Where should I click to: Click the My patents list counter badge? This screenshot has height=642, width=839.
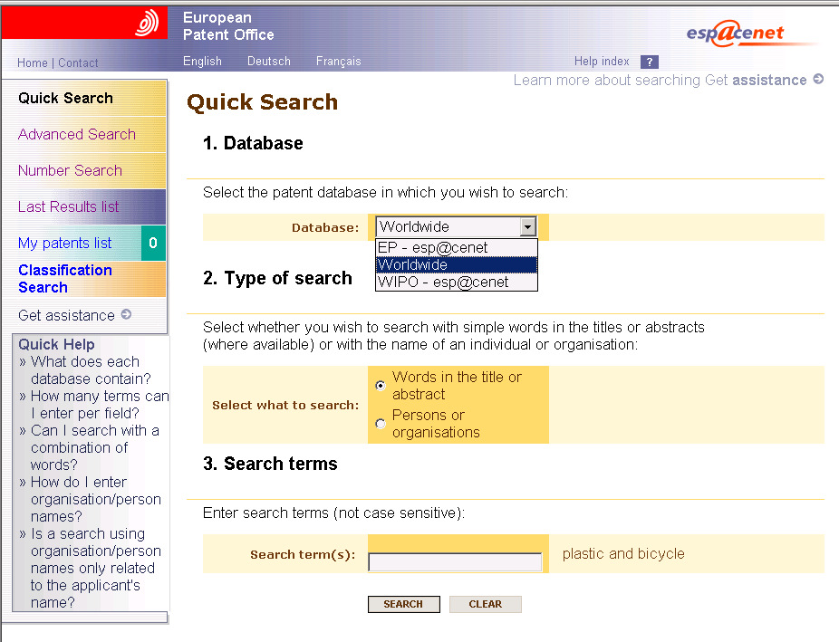point(153,244)
